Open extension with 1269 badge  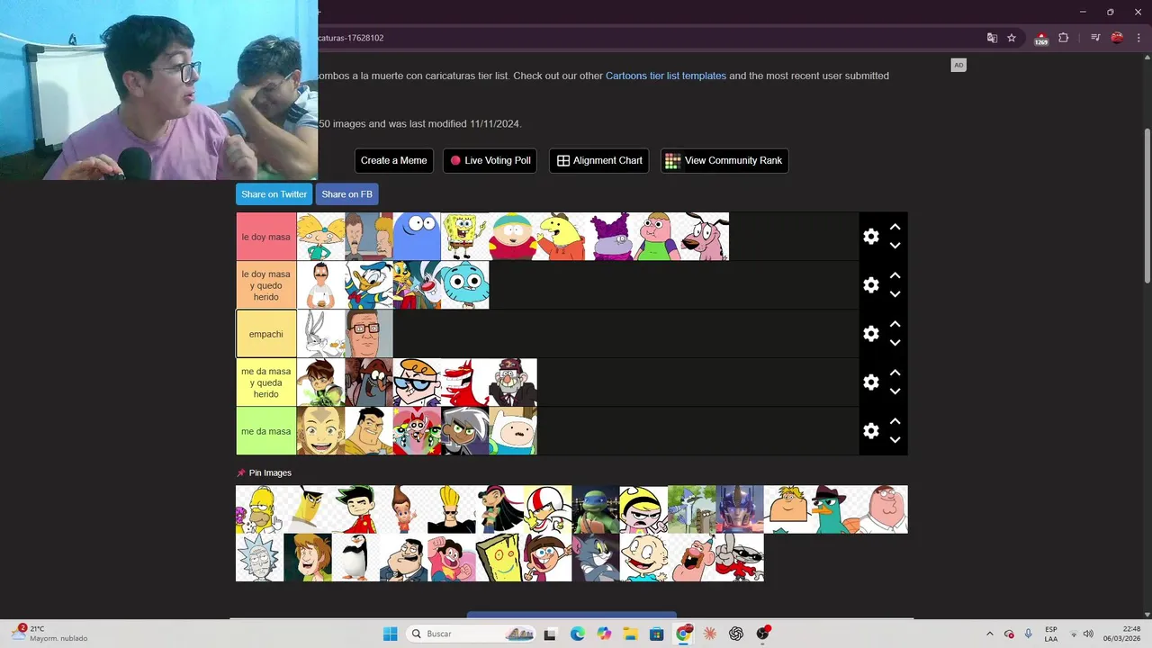point(1041,39)
